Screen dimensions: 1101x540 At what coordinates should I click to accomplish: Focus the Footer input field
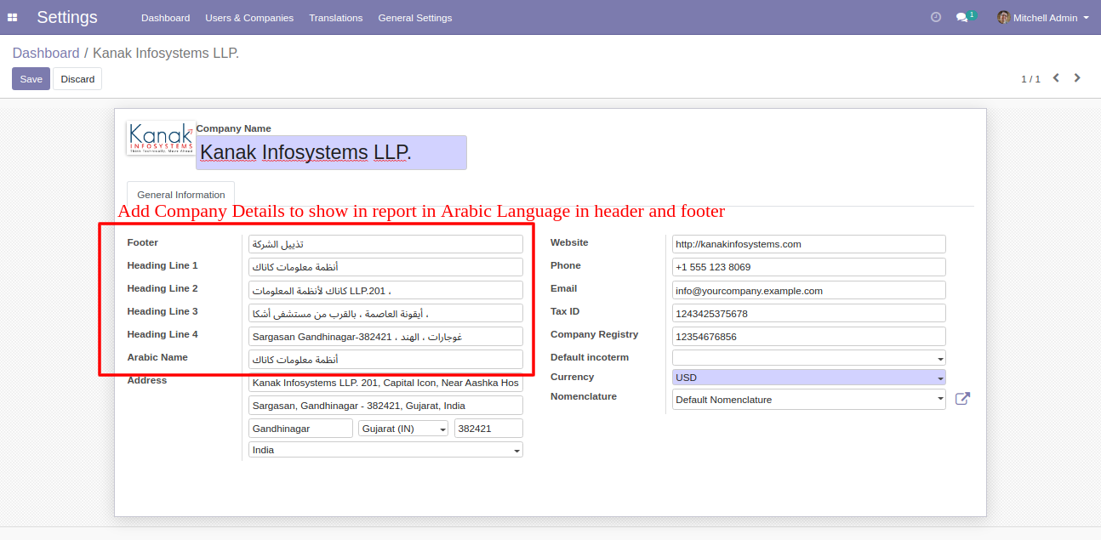385,244
